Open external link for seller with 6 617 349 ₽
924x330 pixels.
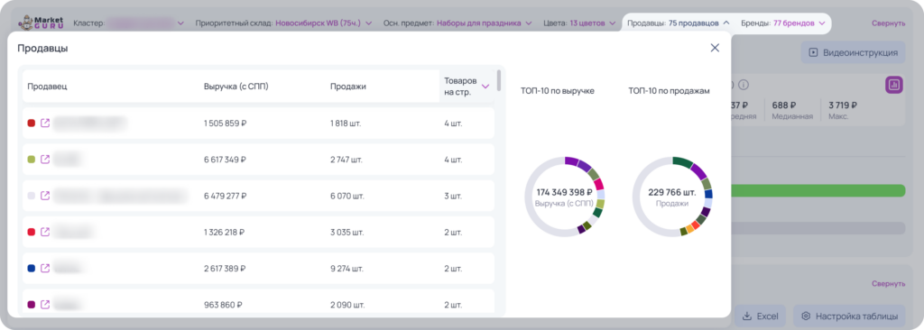(45, 159)
